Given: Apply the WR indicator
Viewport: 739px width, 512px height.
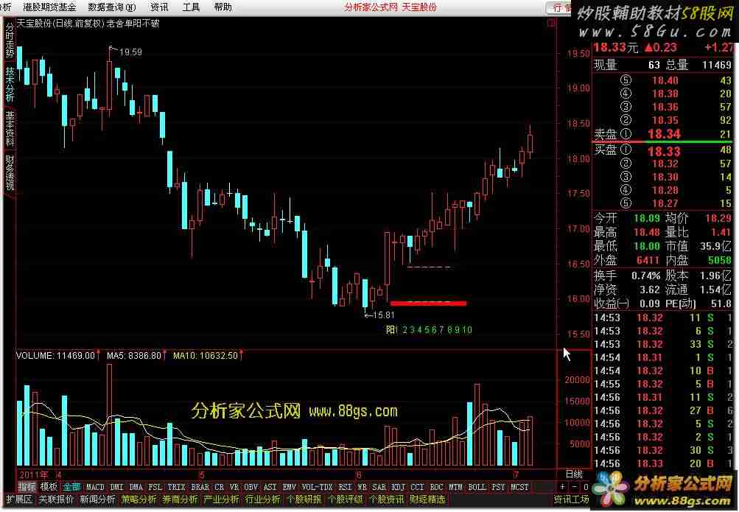Looking at the screenshot, I should click(x=362, y=487).
